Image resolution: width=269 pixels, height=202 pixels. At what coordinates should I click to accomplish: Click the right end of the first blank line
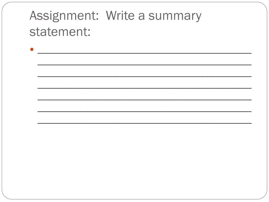click(x=251, y=53)
